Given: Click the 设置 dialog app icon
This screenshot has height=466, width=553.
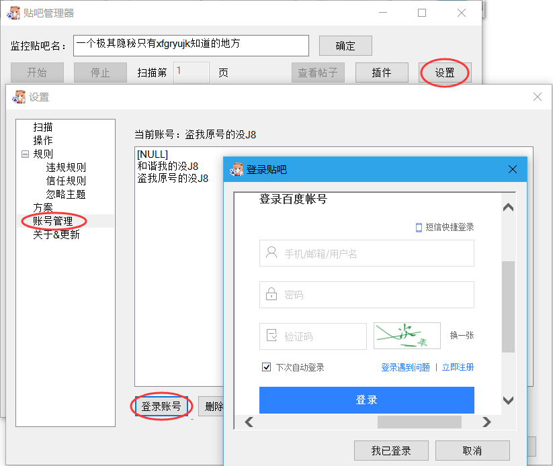Looking at the screenshot, I should (x=19, y=97).
